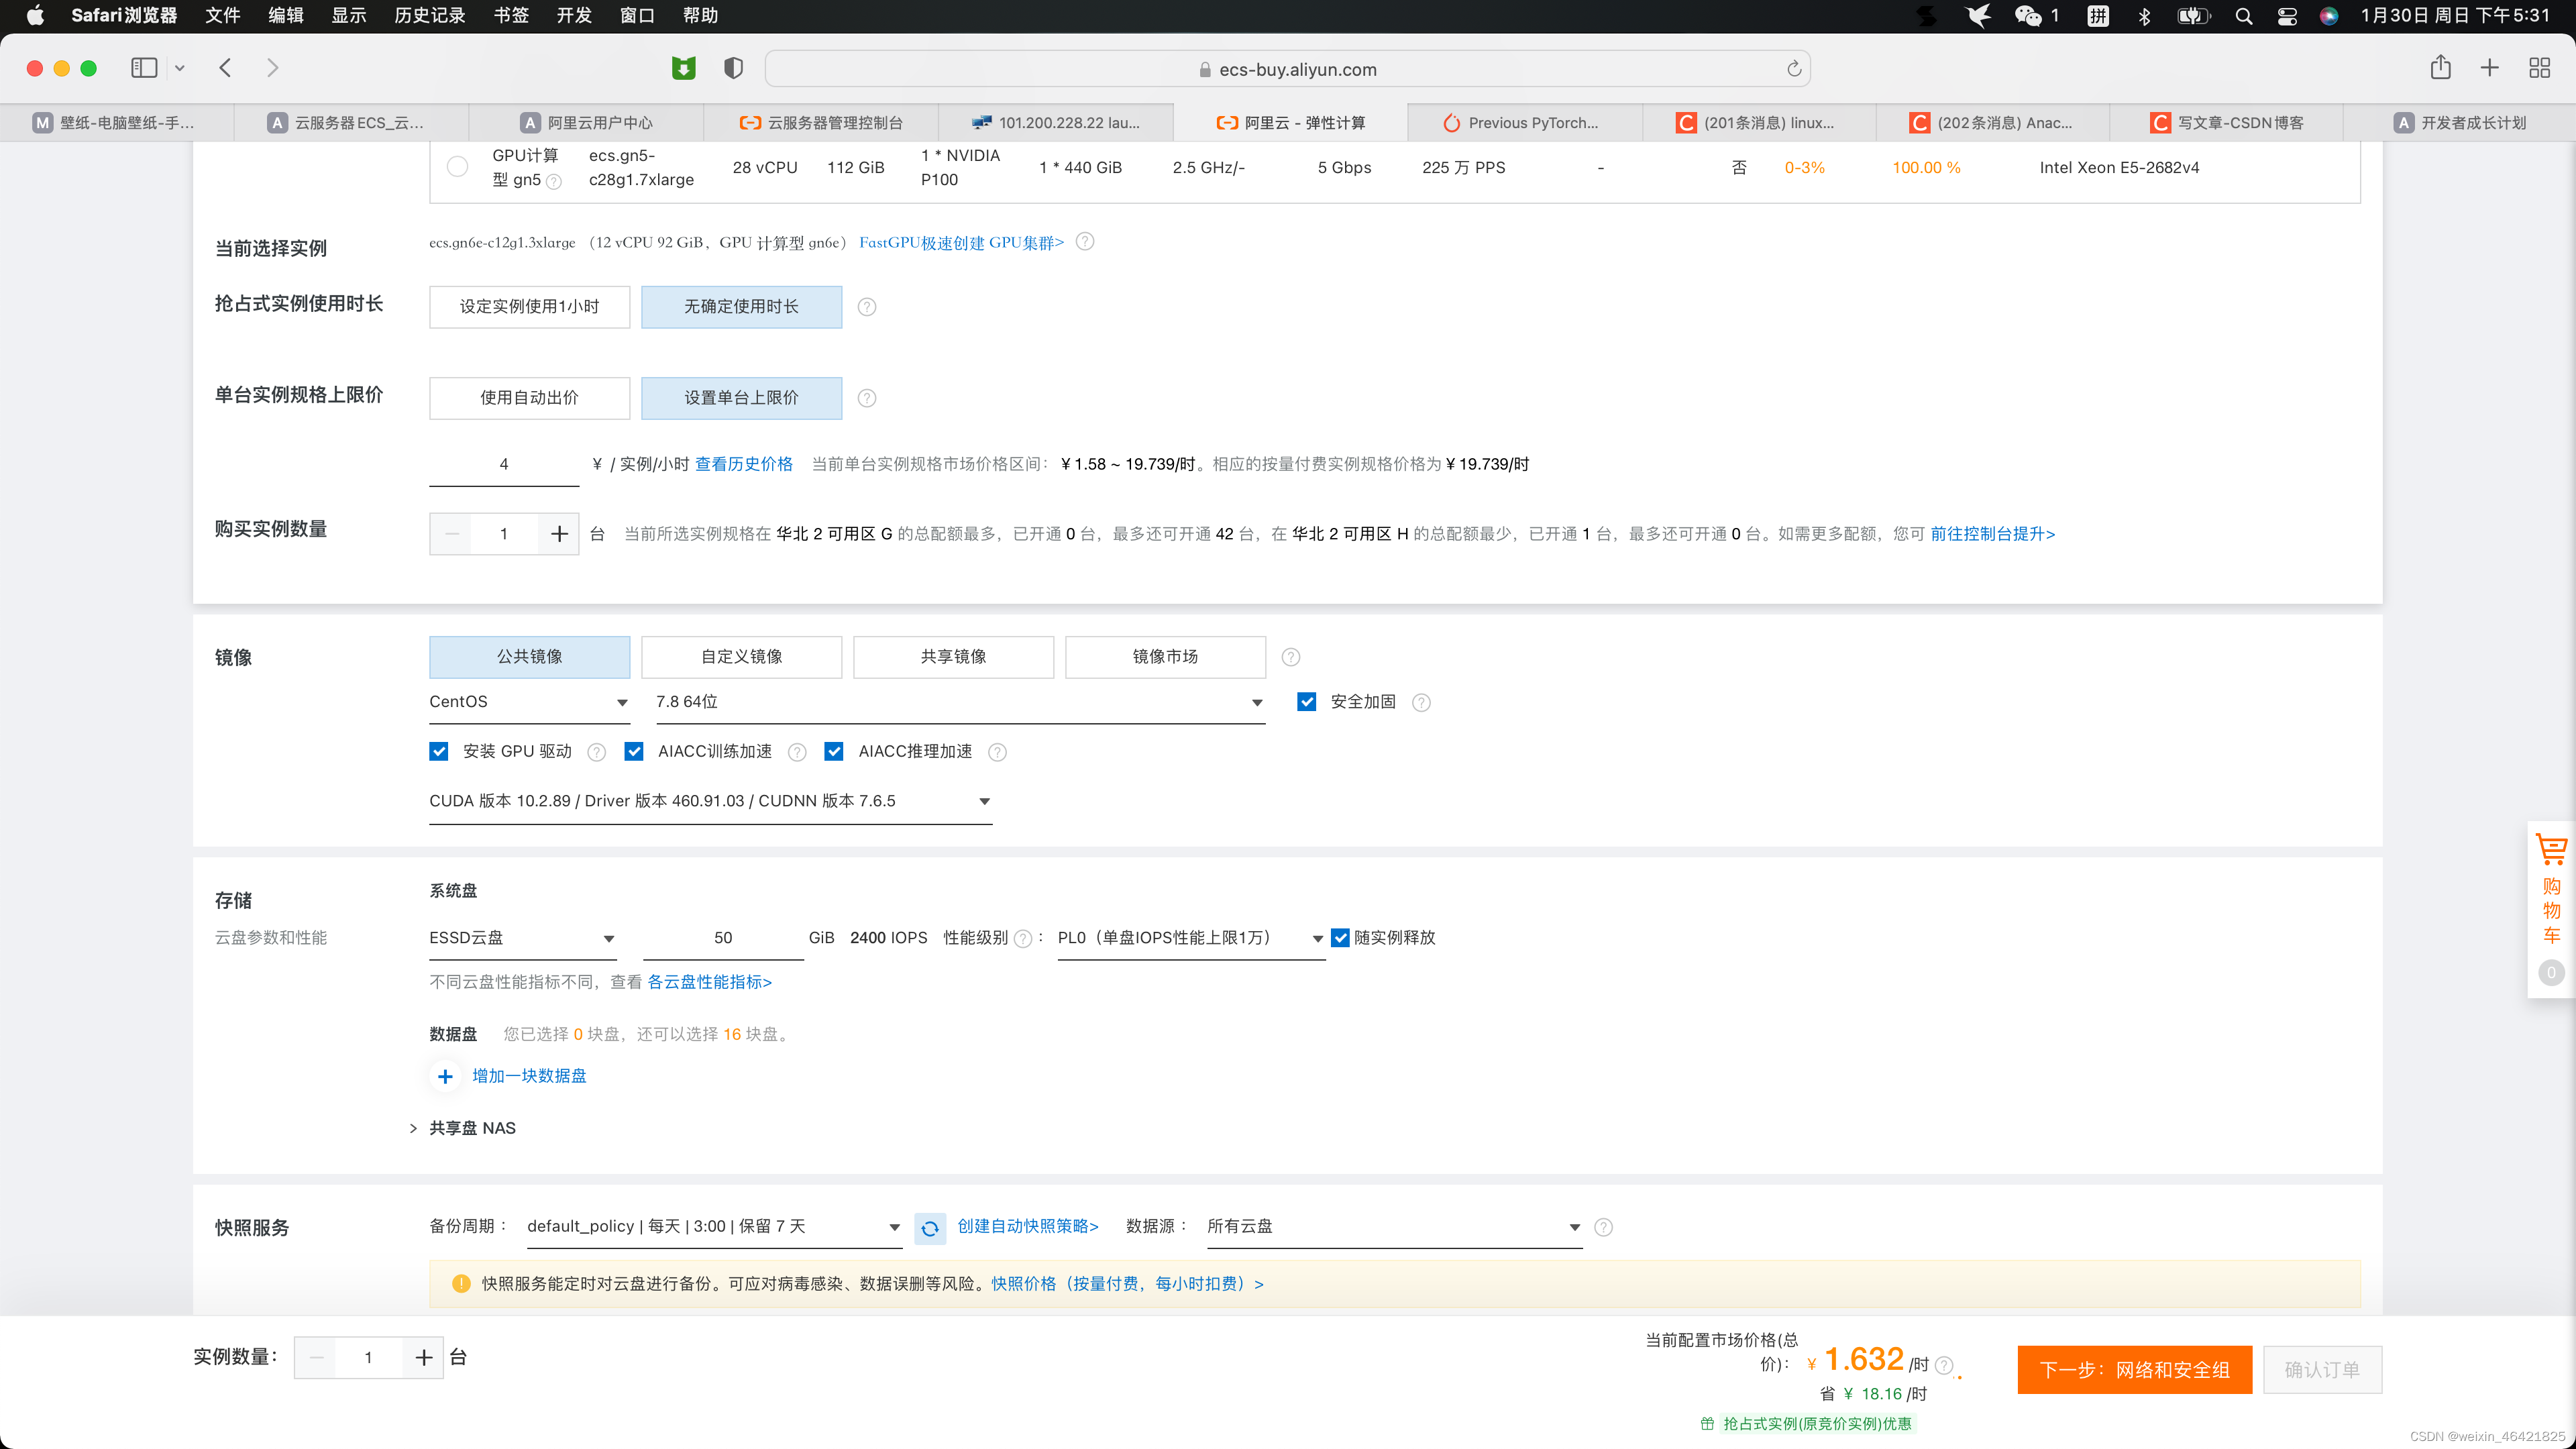Open FastGPU极速创建 GPU集群 link
The height and width of the screenshot is (1449, 2576).
[x=961, y=242]
